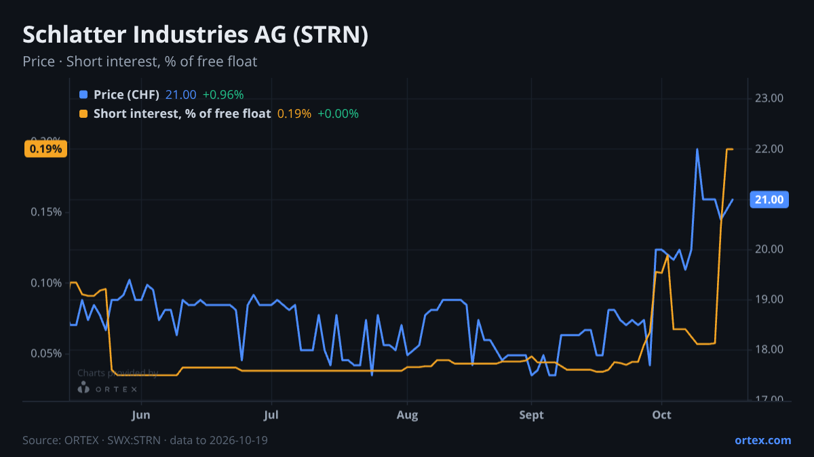Select the Short interest, % of free float legend label
Image resolution: width=814 pixels, height=457 pixels.
[182, 114]
